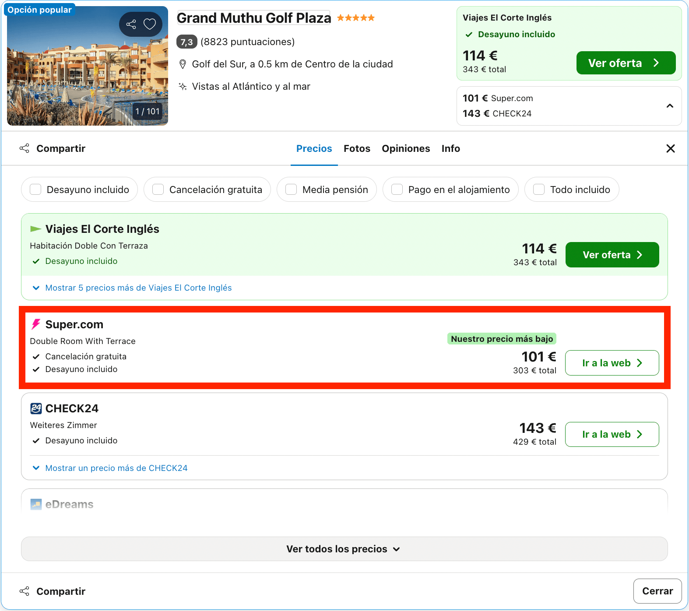Expand Ver todos los precios

(x=344, y=549)
